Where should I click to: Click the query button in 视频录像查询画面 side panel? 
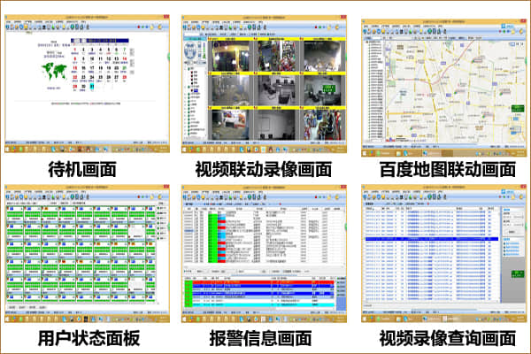pos(512,232)
